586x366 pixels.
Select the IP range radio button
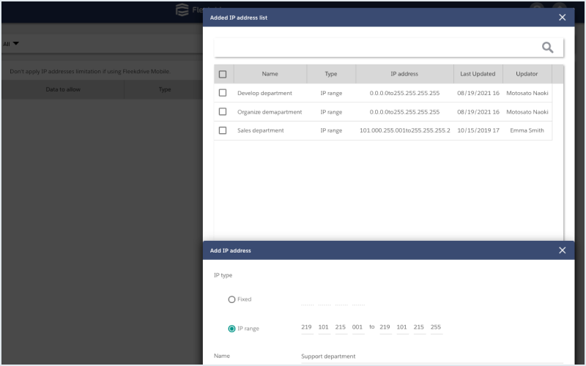[231, 329]
